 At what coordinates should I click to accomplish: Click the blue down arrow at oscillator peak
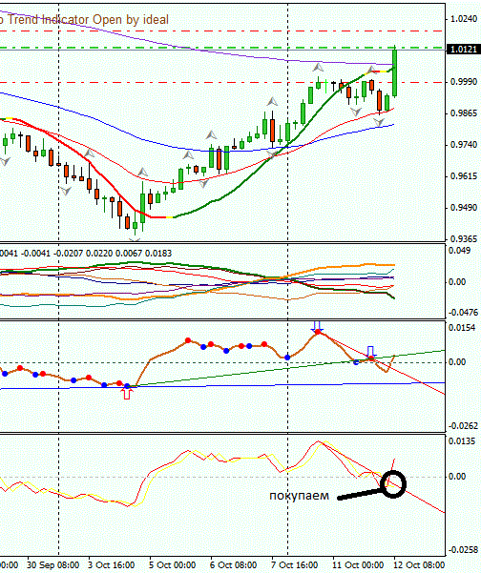[x=317, y=325]
